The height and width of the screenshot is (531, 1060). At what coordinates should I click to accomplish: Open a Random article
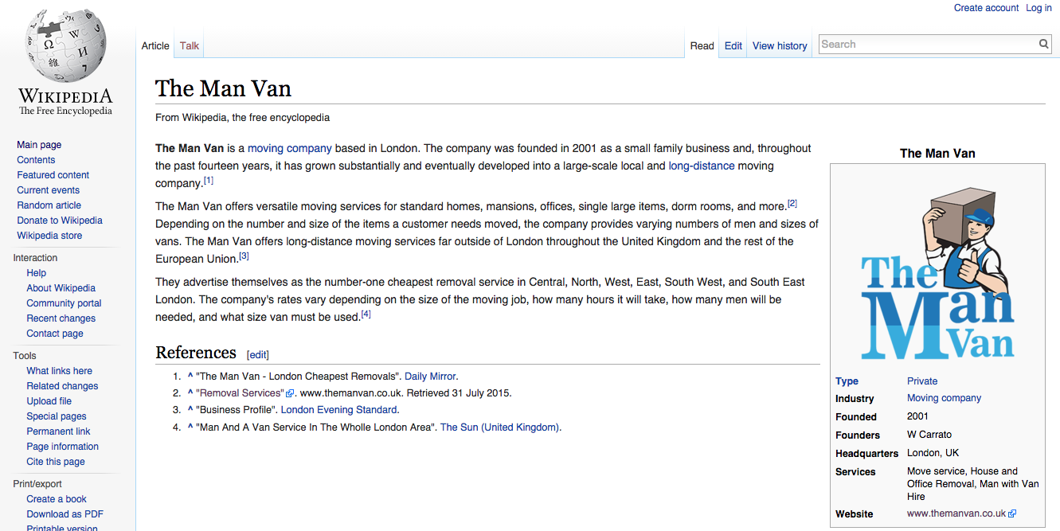(x=49, y=205)
